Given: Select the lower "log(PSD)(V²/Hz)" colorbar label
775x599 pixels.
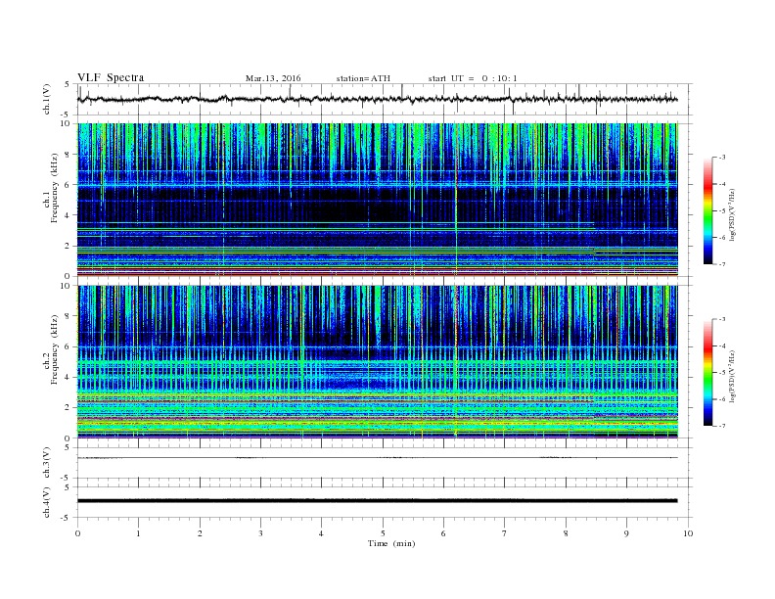Looking at the screenshot, I should (x=732, y=376).
